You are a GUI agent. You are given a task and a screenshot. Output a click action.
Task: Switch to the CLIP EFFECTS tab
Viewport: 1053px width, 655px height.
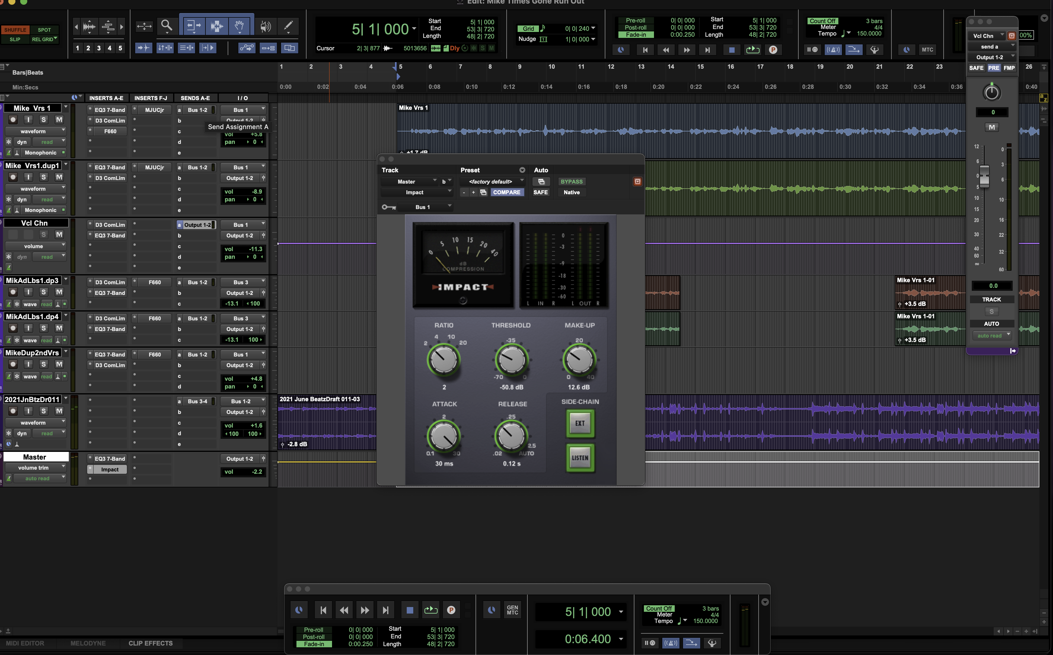(x=151, y=643)
